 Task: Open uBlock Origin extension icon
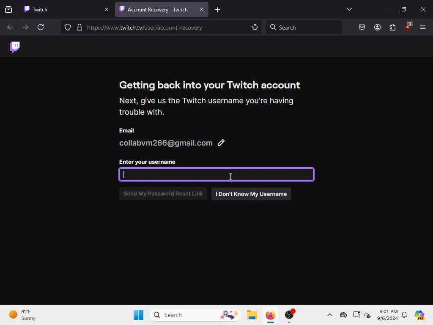click(408, 27)
